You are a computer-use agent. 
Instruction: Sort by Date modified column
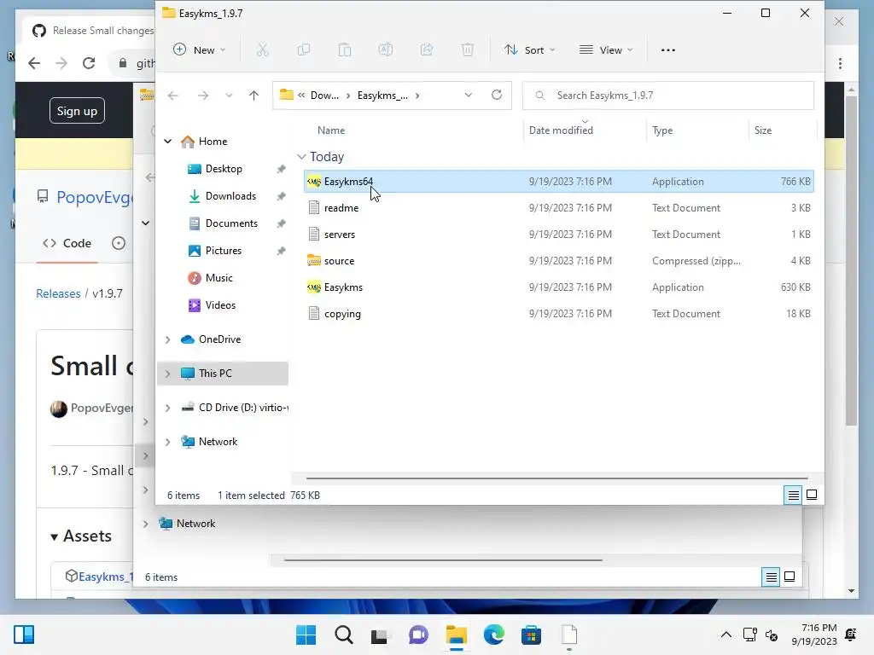[x=561, y=130]
